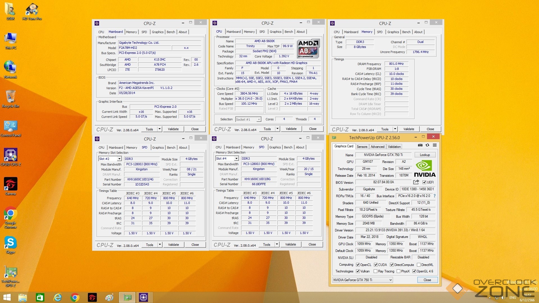Switch to the Sensors tab in GPU-Z
Viewport: 539px width, 303px height.
coord(362,147)
